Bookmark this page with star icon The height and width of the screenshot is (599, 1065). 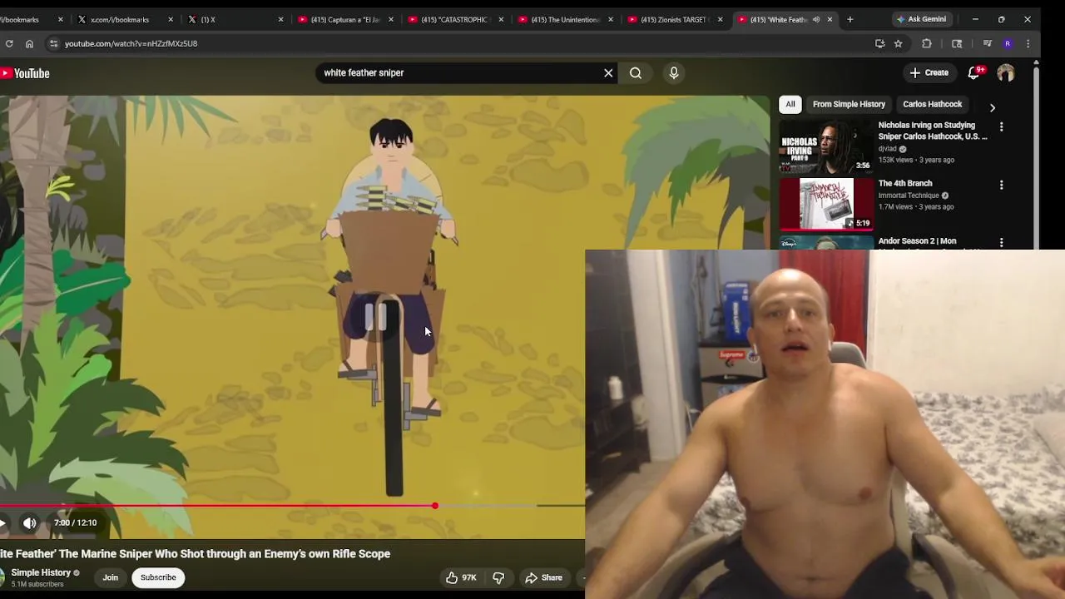click(x=898, y=43)
